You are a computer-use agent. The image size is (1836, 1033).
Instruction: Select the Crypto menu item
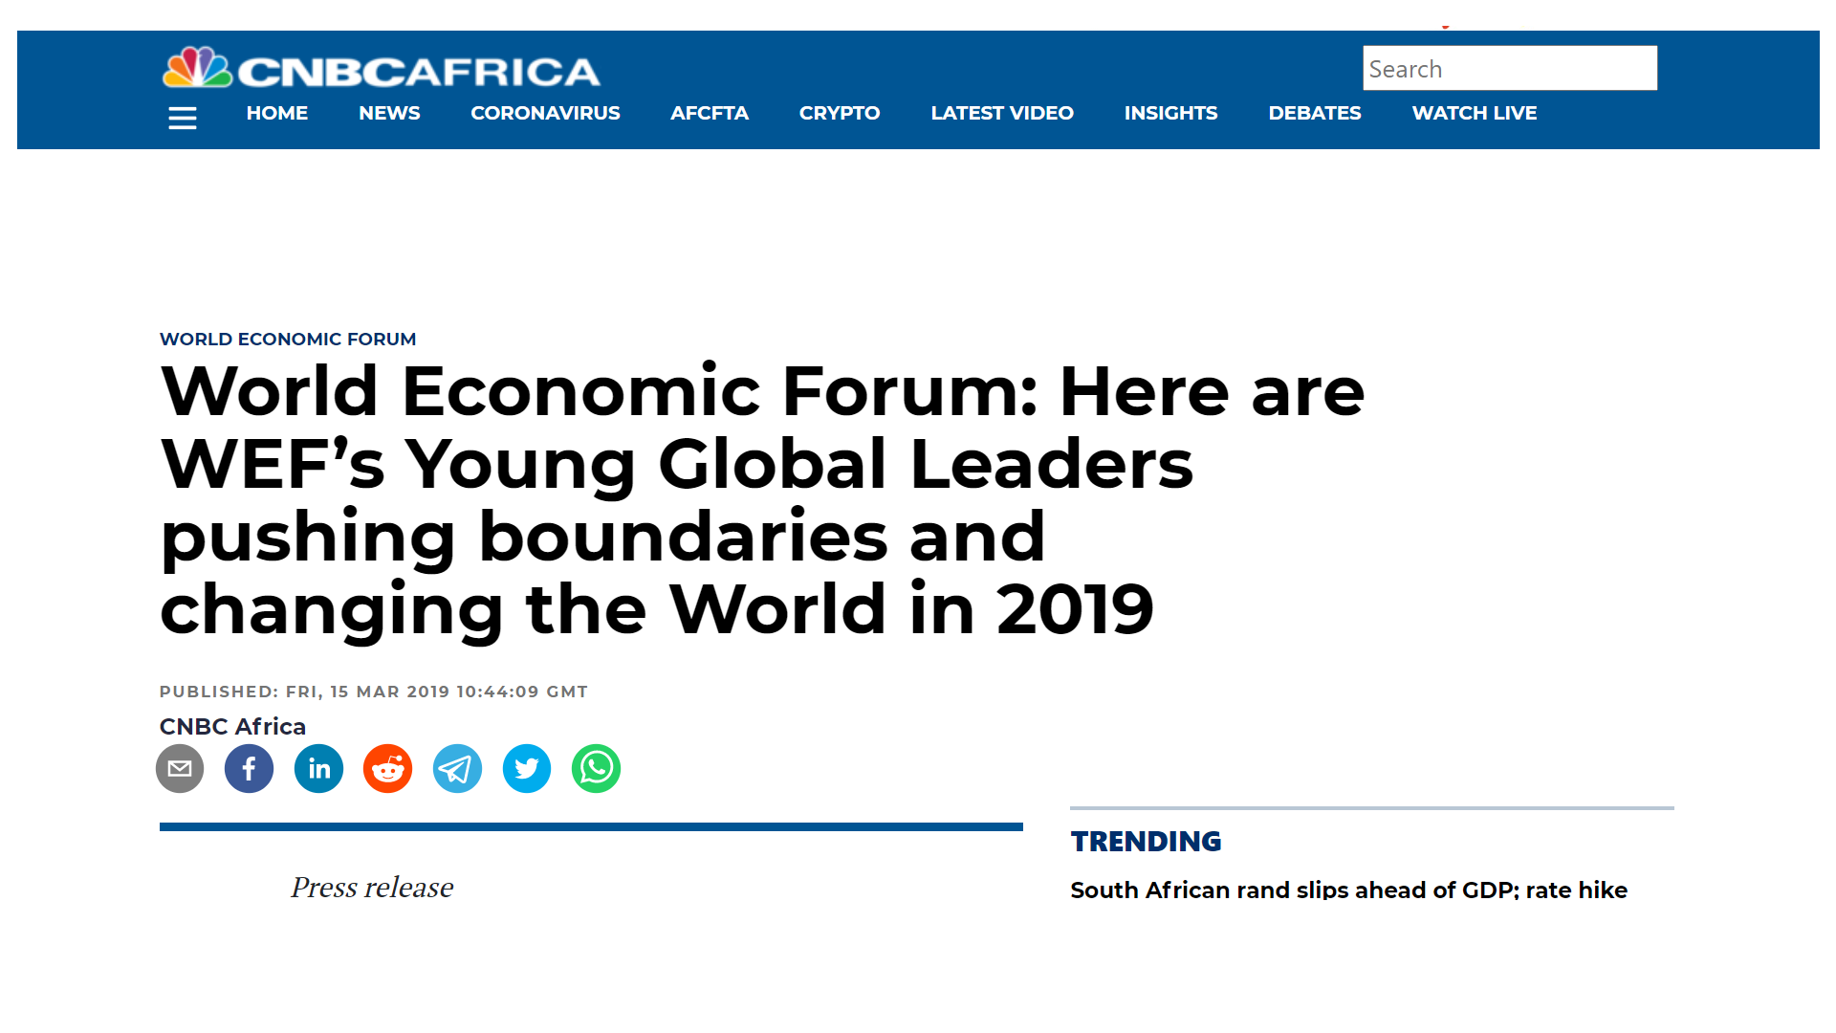[840, 113]
